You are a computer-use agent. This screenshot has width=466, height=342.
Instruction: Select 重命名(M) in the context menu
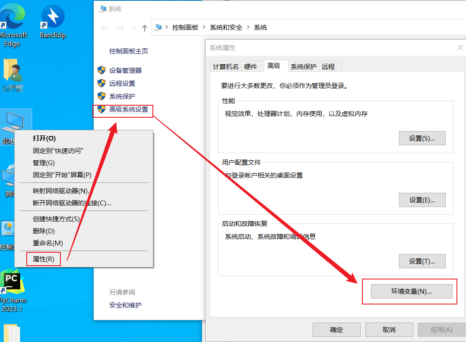coord(48,243)
